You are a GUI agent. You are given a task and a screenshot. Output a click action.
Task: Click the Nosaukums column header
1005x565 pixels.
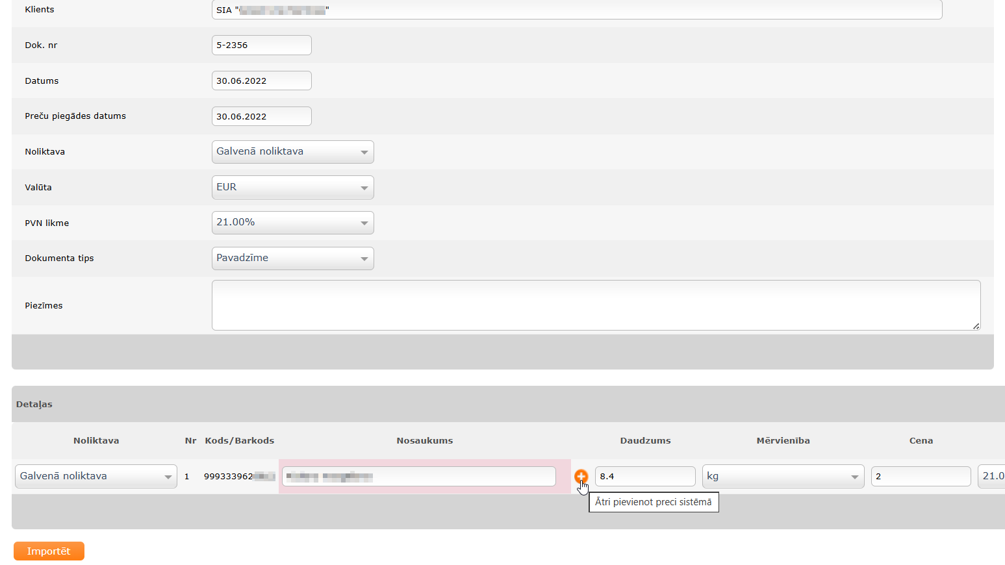425,440
